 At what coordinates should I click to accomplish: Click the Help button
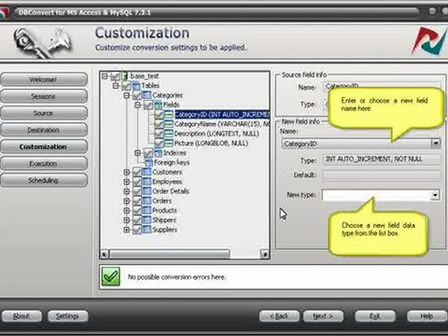(427, 316)
